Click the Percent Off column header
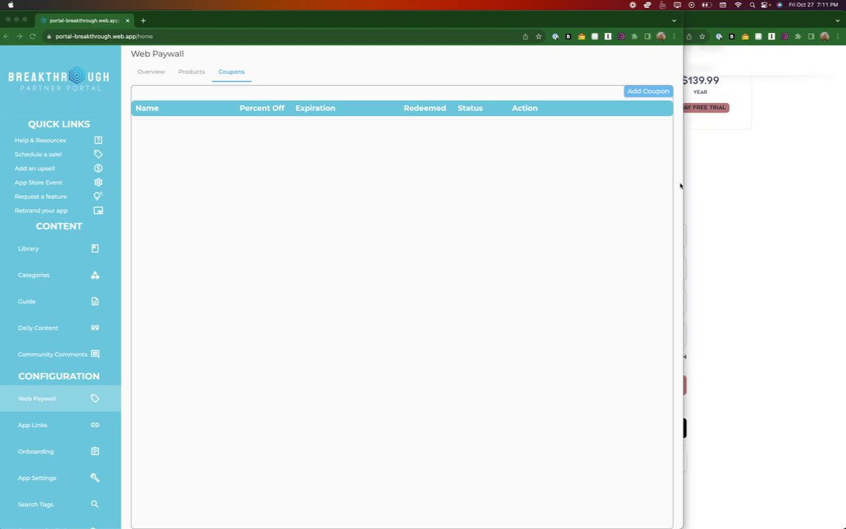Image resolution: width=846 pixels, height=529 pixels. coord(261,108)
